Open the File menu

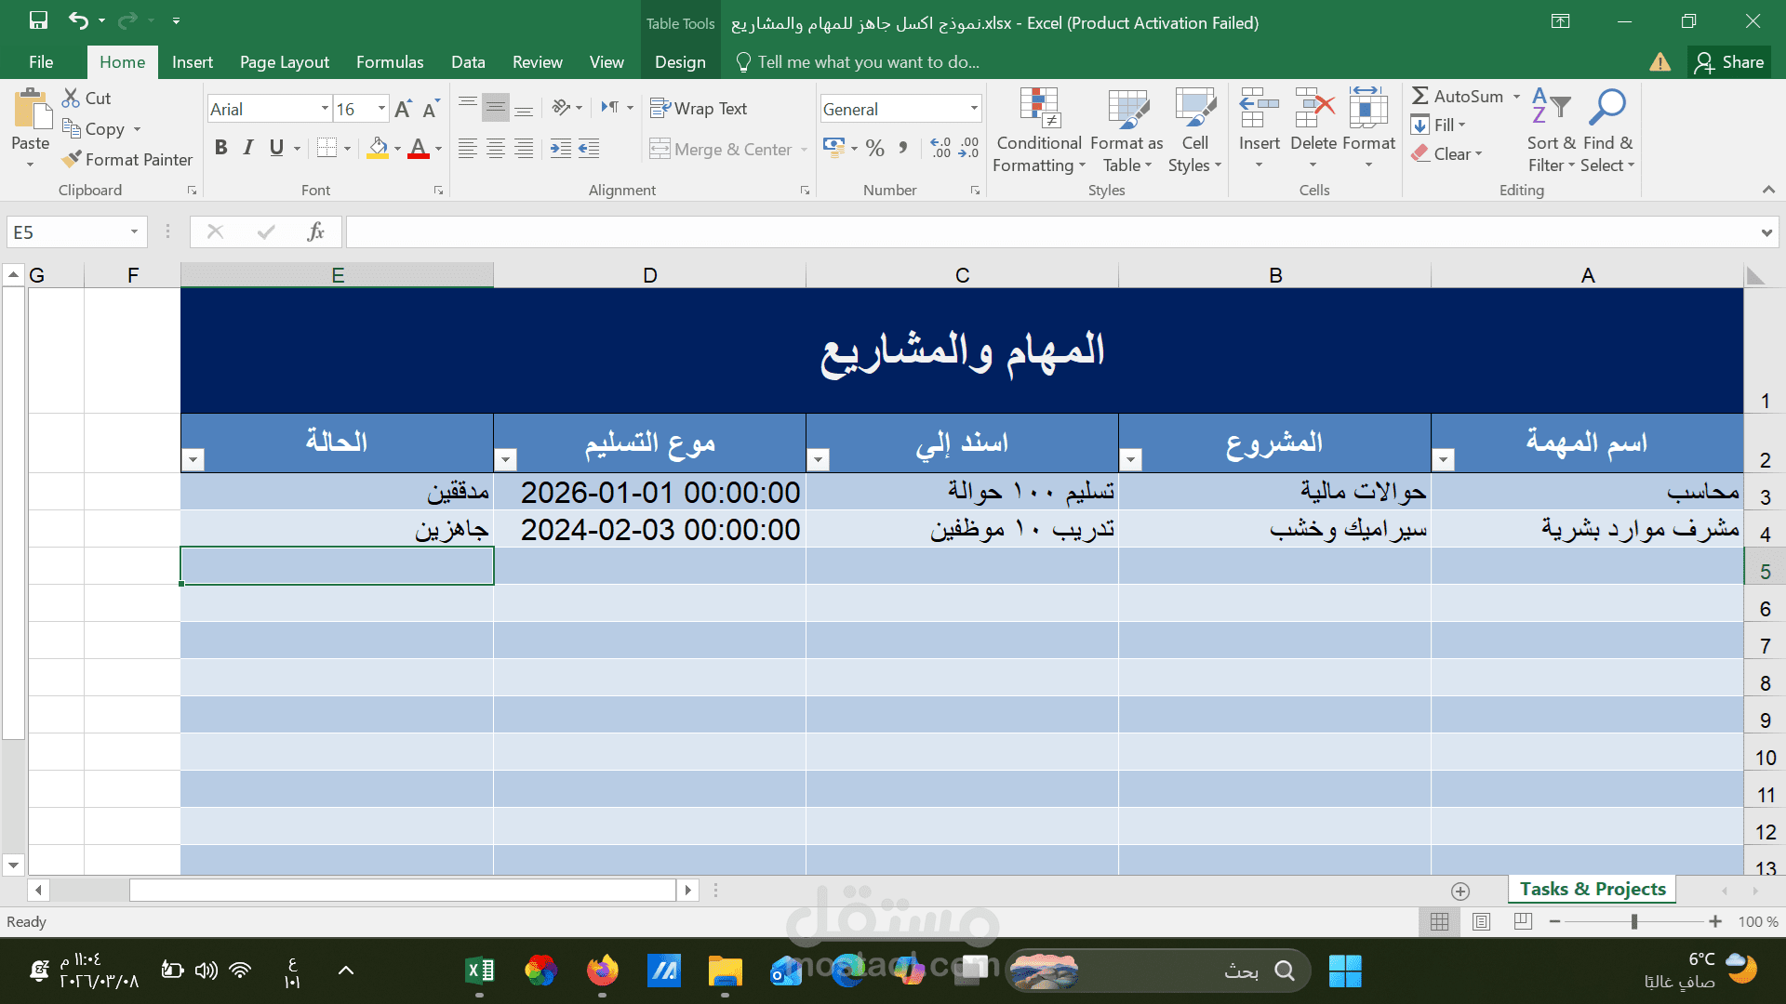click(41, 62)
